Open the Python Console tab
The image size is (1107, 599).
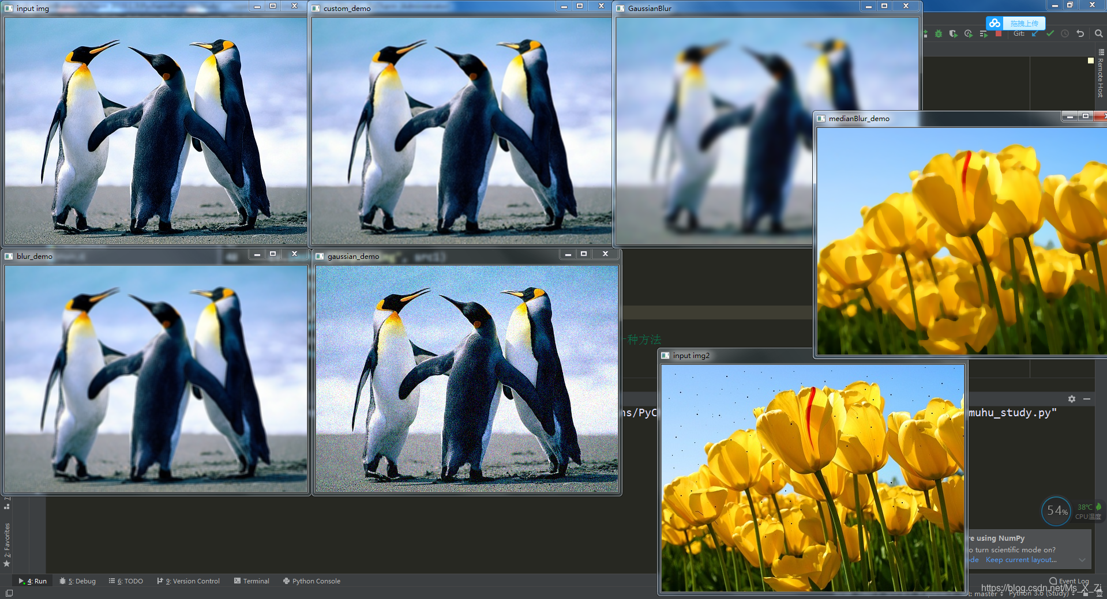pyautogui.click(x=312, y=581)
